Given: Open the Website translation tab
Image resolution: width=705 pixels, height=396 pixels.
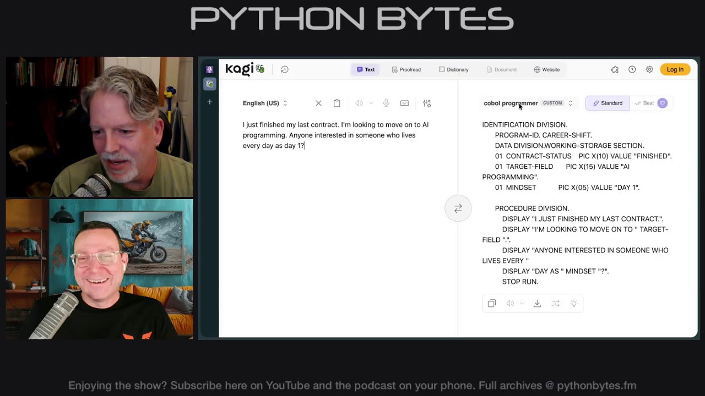Looking at the screenshot, I should tap(546, 69).
